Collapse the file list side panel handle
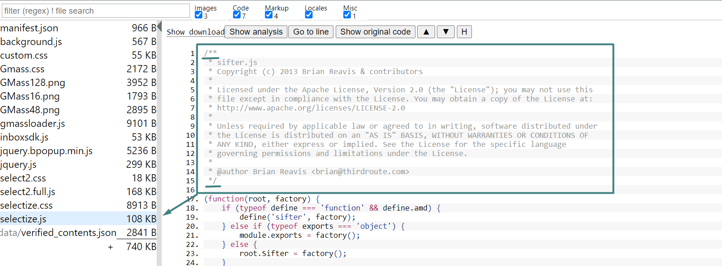This screenshot has width=722, height=266. (159, 27)
